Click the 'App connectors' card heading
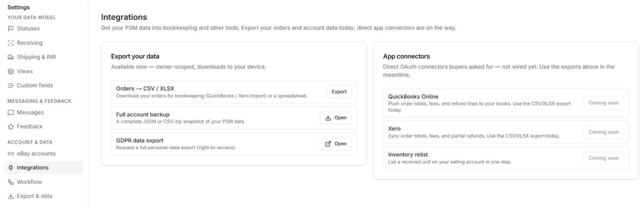The height and width of the screenshot is (211, 643). [407, 56]
